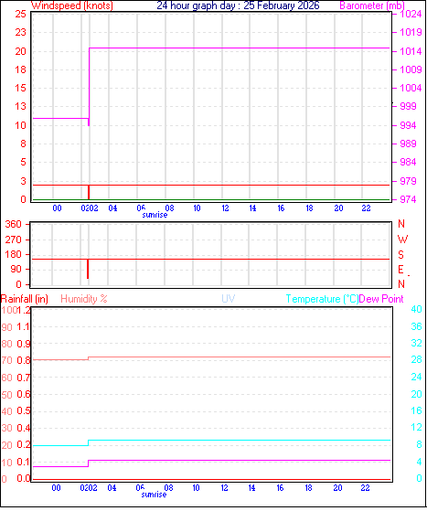Click the 360 degree label on the wind direction scale
This screenshot has width=427, height=511.
(13, 224)
